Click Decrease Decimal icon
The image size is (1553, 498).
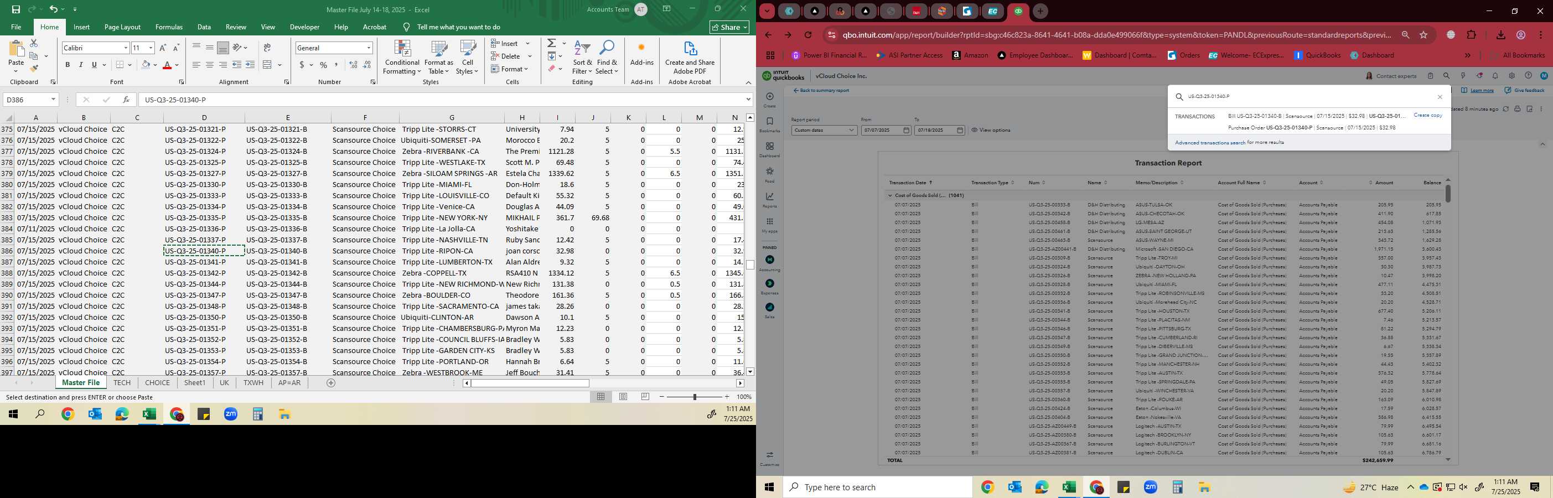[x=366, y=65]
